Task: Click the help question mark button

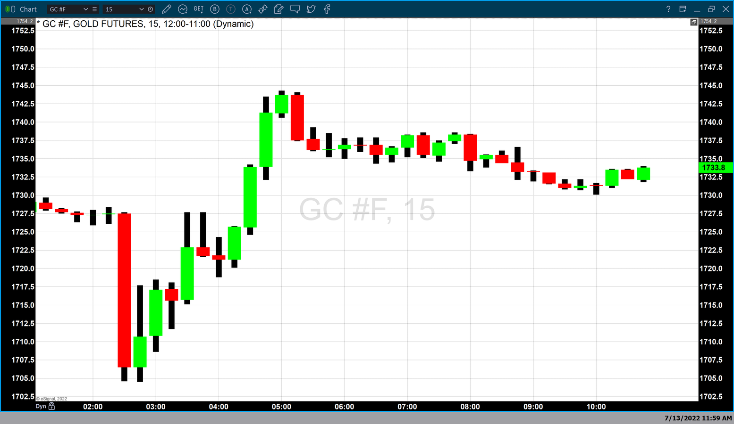Action: (668, 9)
